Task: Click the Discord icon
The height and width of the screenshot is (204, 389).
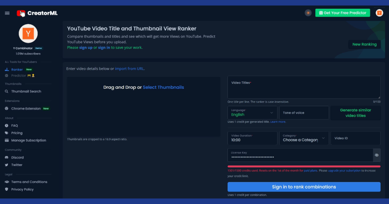Action: click(7, 157)
